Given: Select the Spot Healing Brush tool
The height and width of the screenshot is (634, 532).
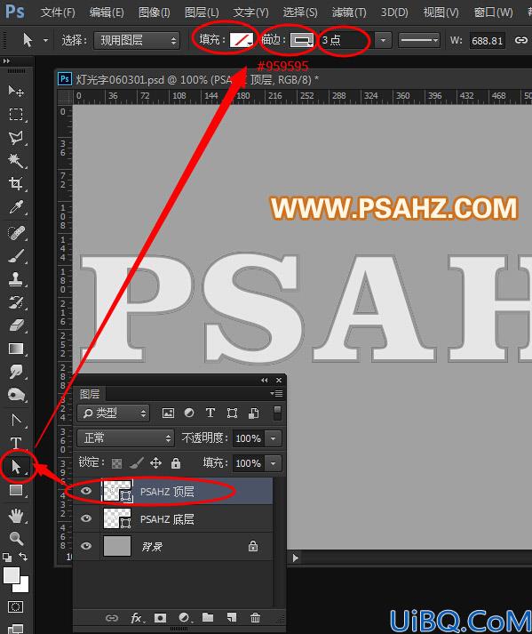Looking at the screenshot, I should click(x=16, y=233).
